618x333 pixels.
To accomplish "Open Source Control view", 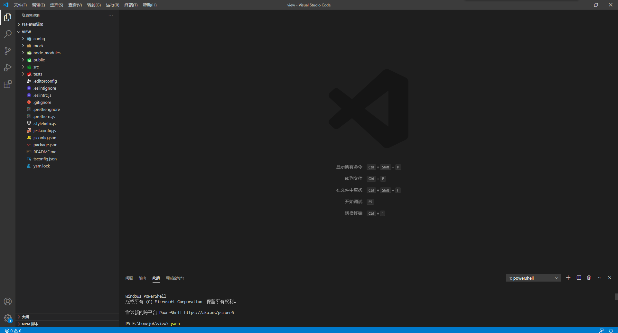I will click(8, 51).
